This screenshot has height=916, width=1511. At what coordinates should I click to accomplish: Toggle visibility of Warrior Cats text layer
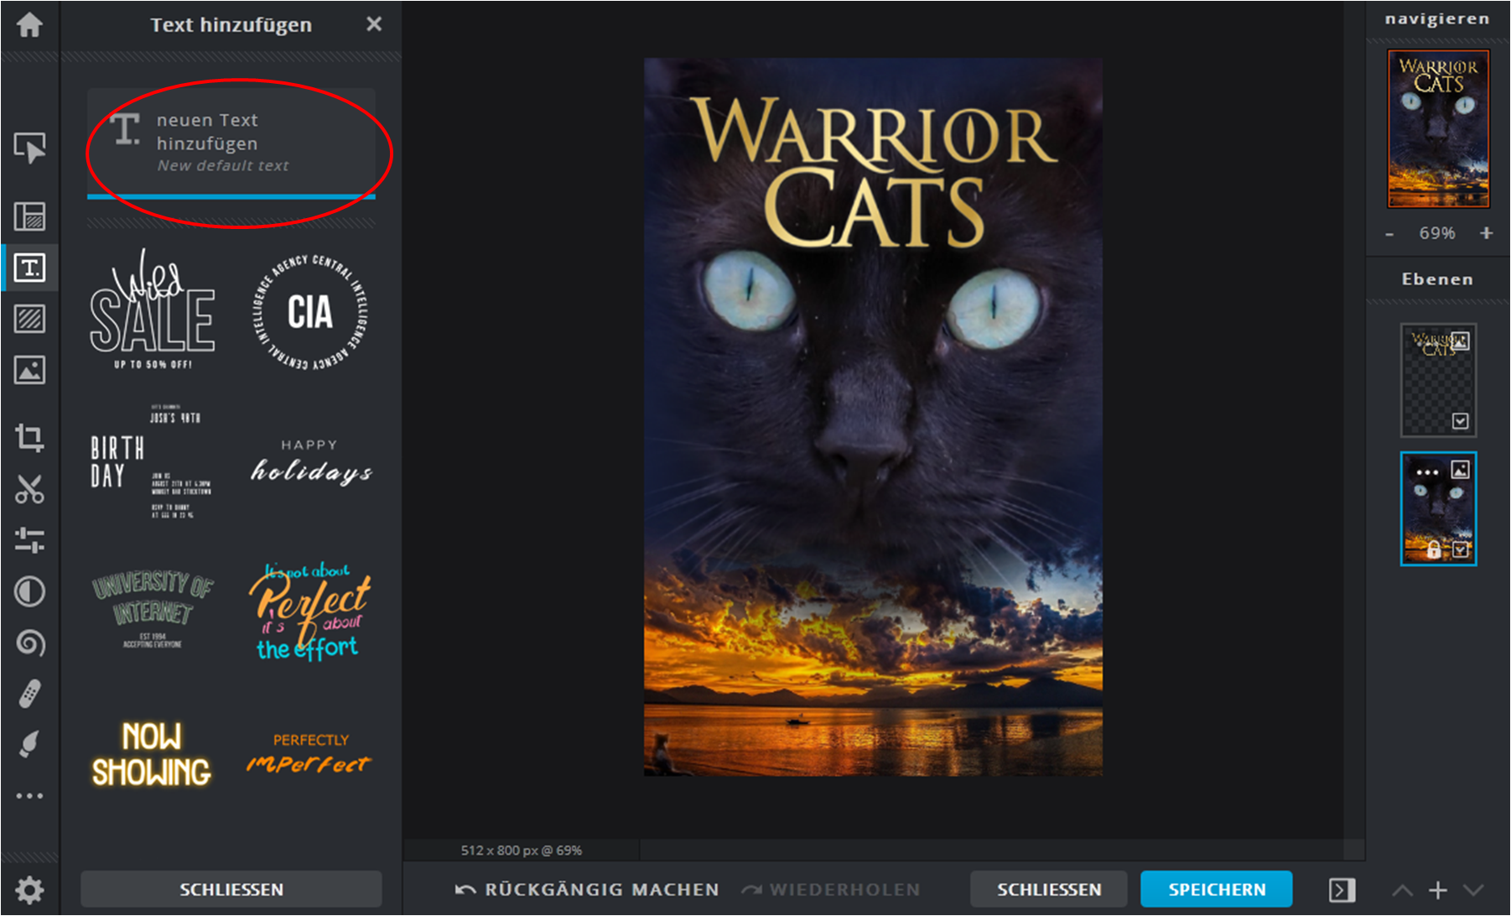(1461, 421)
